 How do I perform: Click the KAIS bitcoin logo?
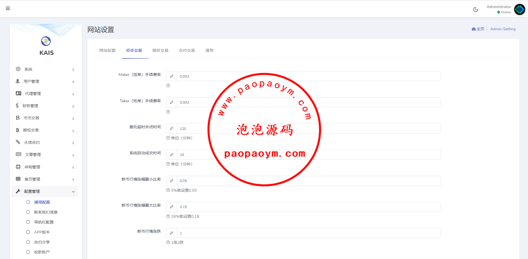tap(46, 41)
